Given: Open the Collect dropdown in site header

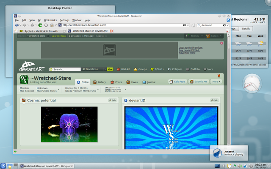Looking at the screenshot, I should [214, 36].
